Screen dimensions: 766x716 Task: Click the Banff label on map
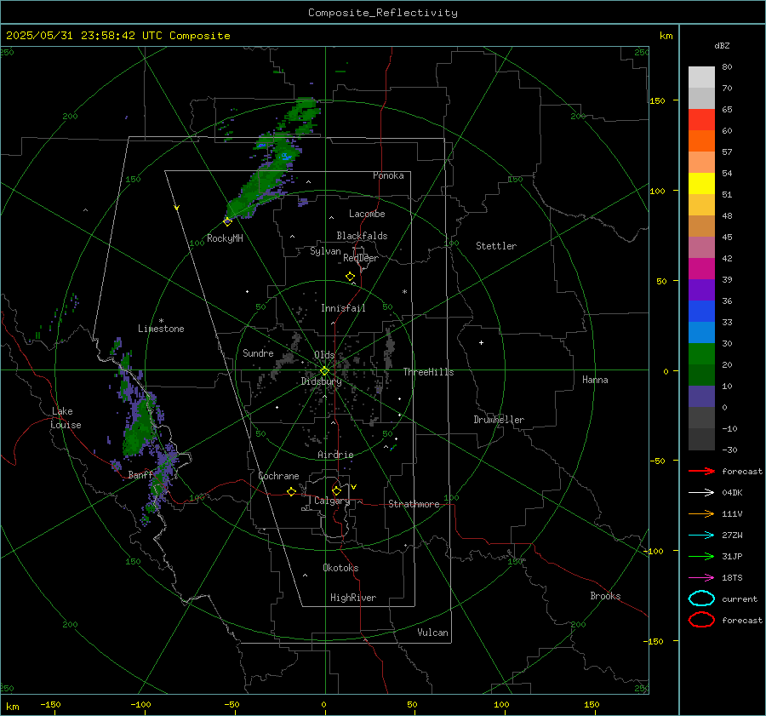[x=140, y=475]
